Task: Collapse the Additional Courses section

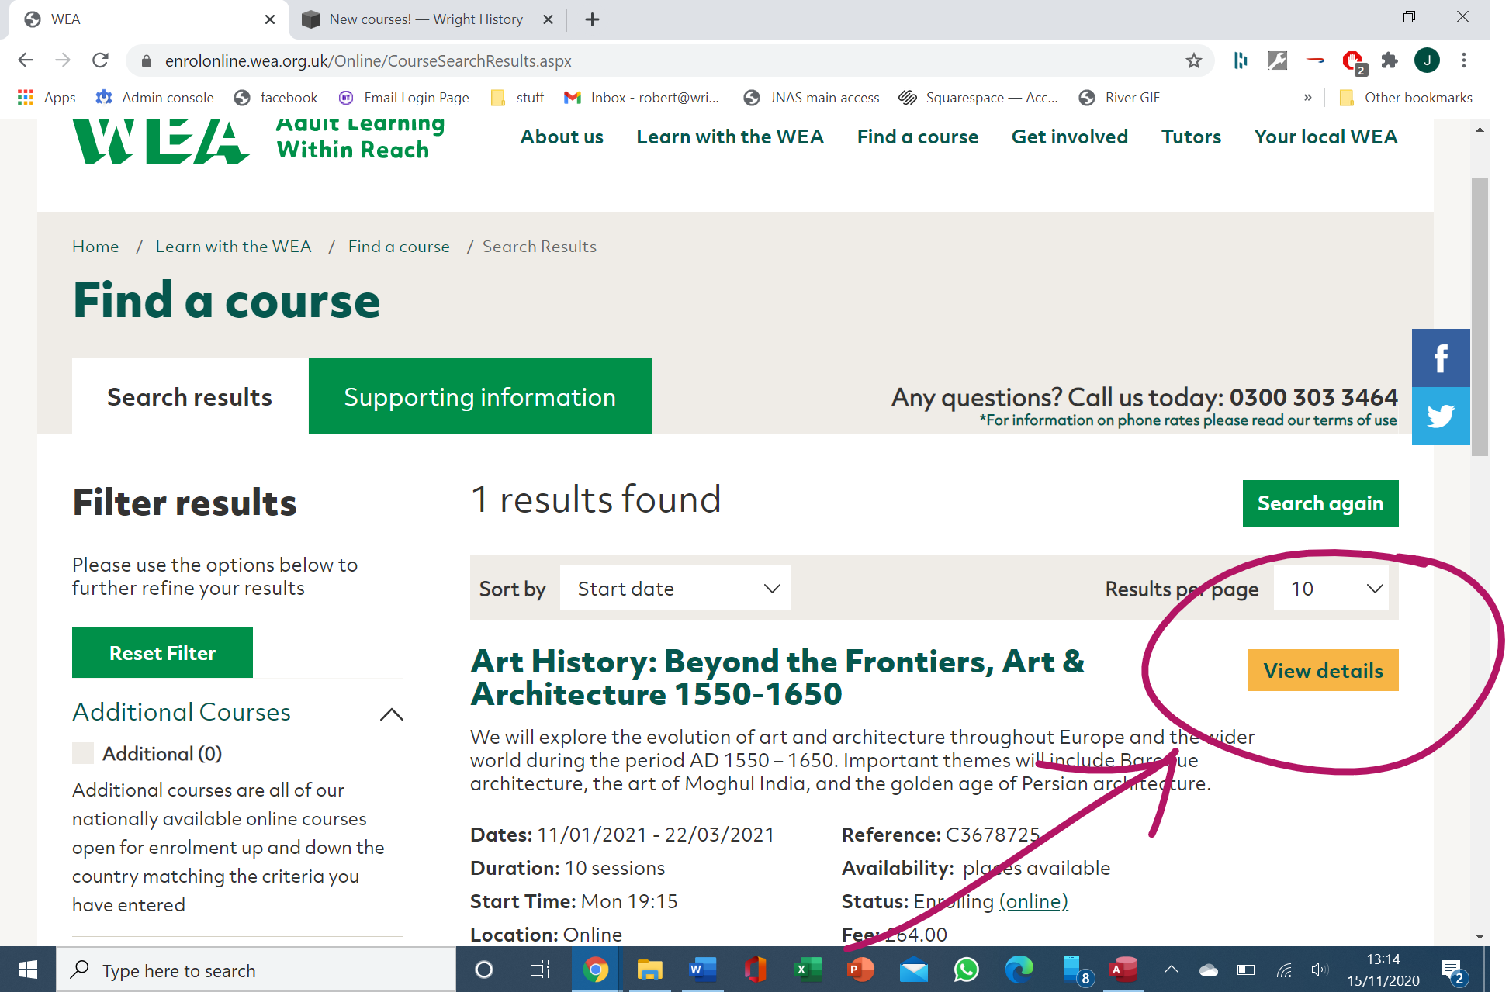Action: click(392, 714)
